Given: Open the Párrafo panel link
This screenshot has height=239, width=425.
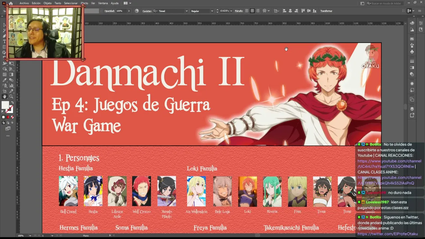Looking at the screenshot, I should click(239, 11).
